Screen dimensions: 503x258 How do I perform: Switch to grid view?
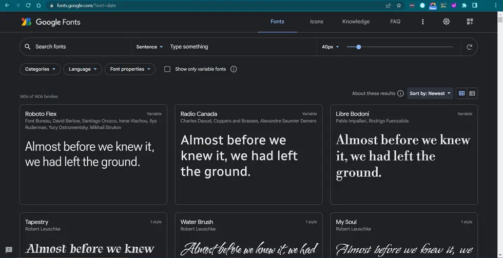pyautogui.click(x=461, y=93)
